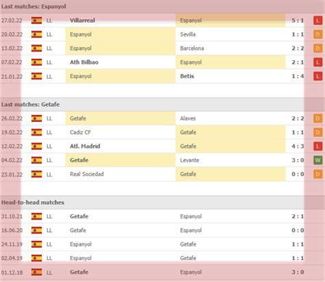Click the 4 : 3 score of Atl. Madrid match

(298, 146)
